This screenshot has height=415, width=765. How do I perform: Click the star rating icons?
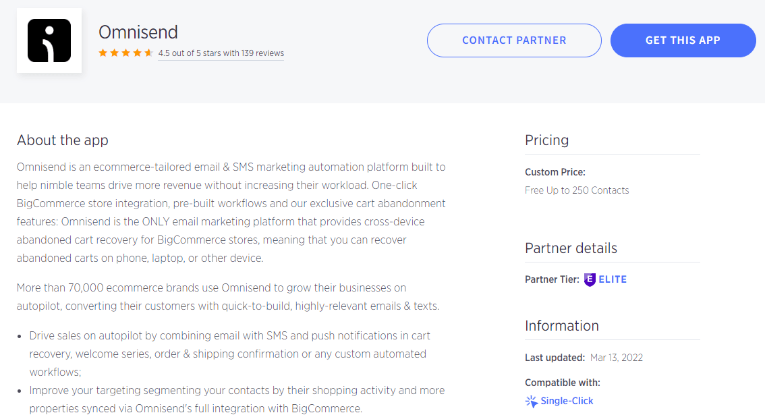tap(126, 53)
